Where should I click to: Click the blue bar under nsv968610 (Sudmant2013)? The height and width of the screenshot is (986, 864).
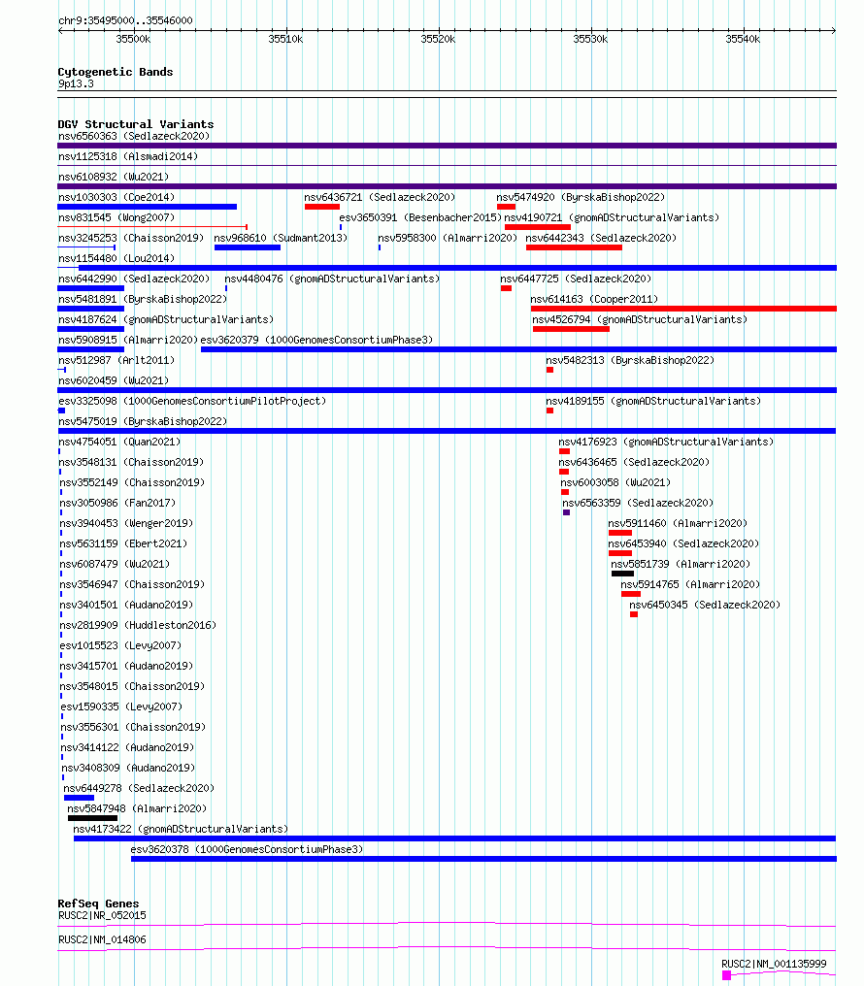tap(248, 247)
